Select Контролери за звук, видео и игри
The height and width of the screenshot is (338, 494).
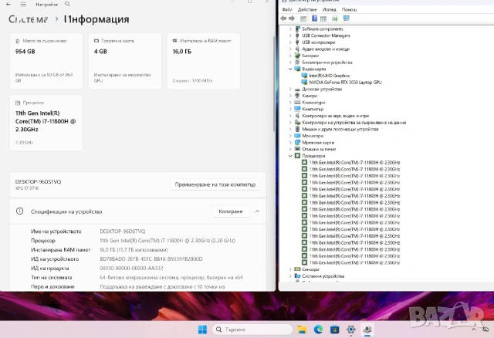[x=335, y=116]
